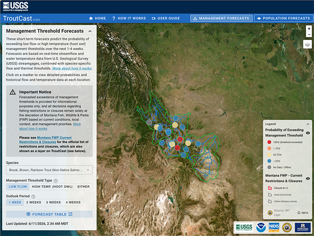This screenshot has height=236, width=314.
Task: Click the Population Forecasts fish icon
Action: point(259,18)
